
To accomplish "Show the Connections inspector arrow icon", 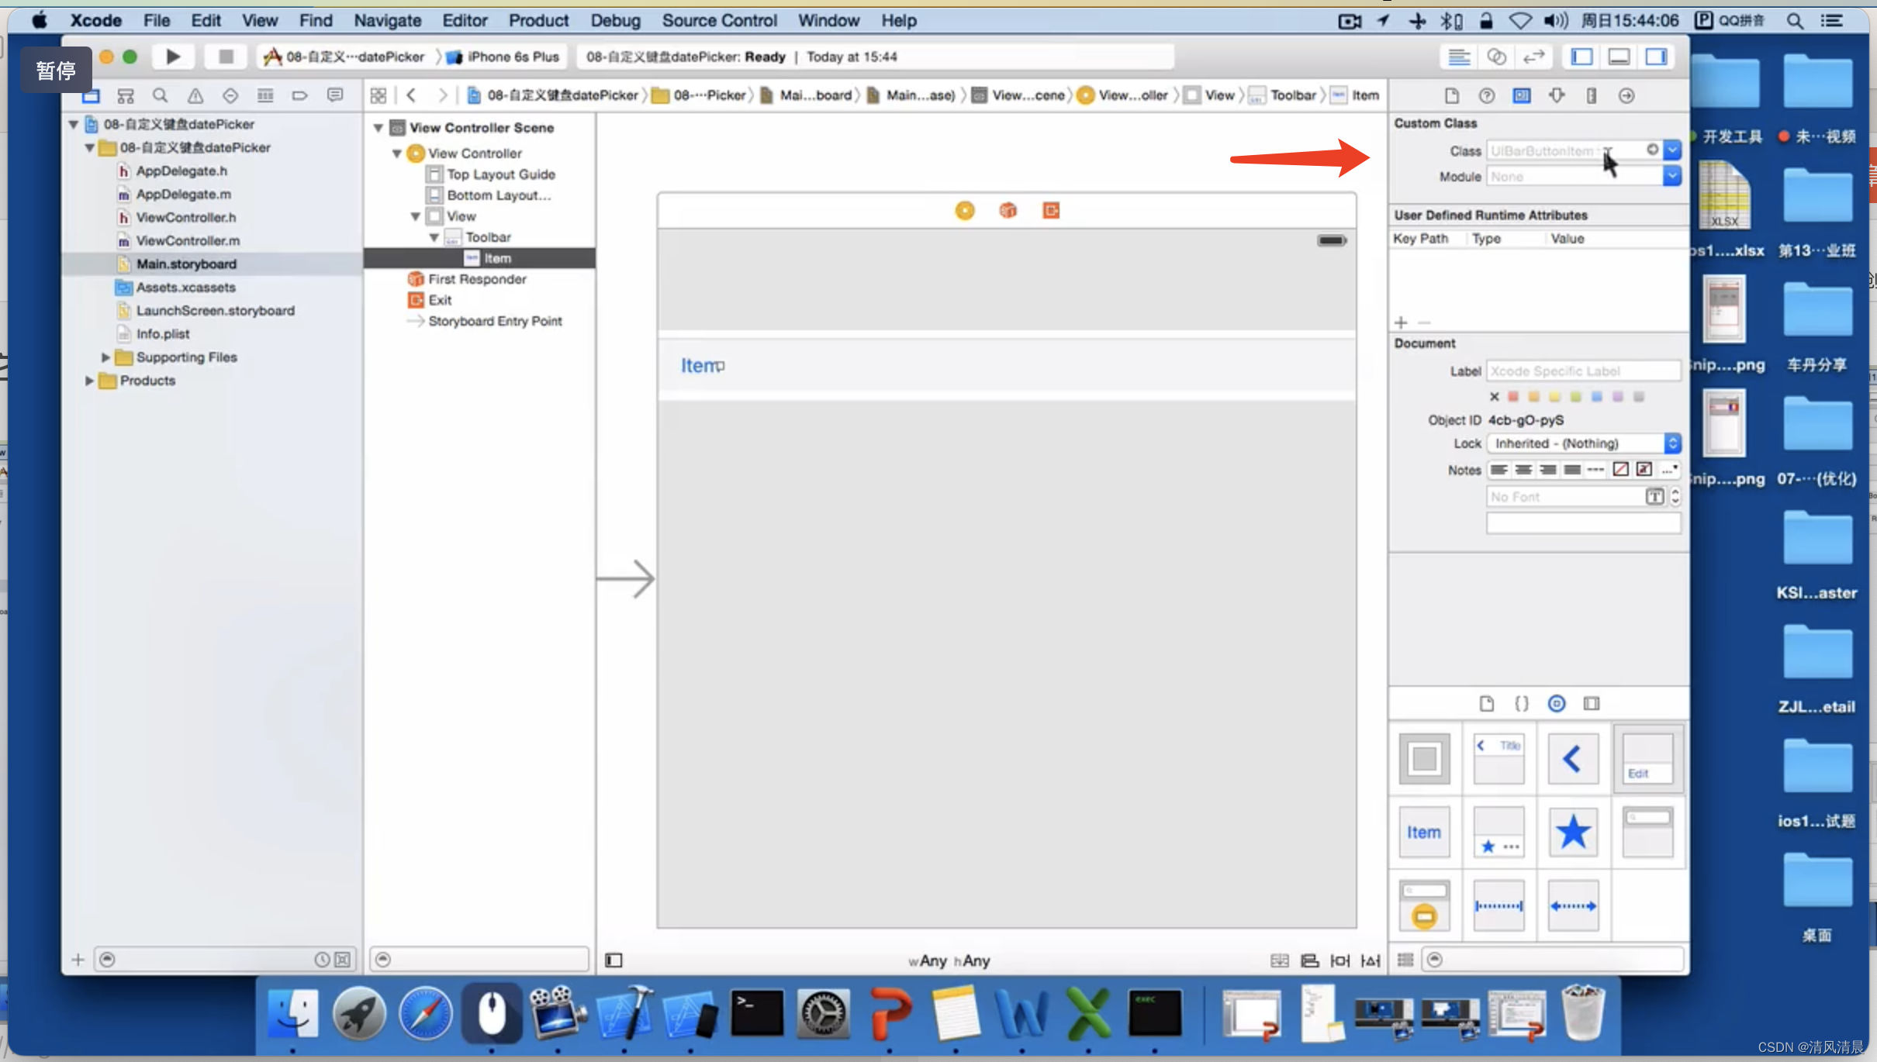I will [1626, 96].
